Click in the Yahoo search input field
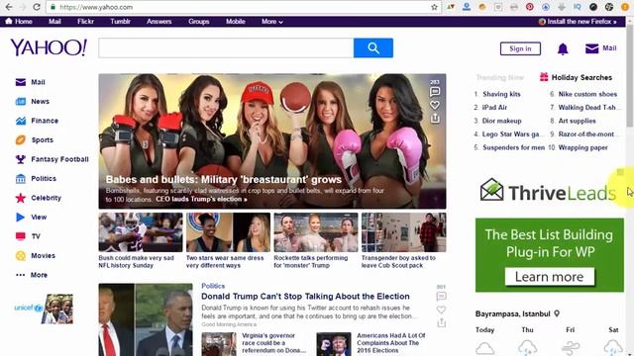The image size is (634, 356). (226, 48)
